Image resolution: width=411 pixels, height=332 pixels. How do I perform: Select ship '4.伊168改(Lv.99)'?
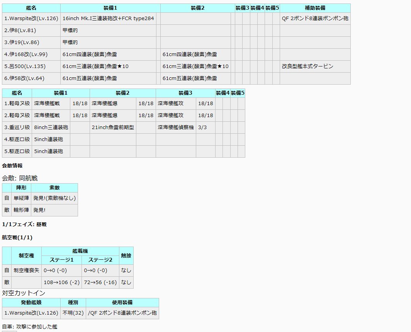click(31, 54)
